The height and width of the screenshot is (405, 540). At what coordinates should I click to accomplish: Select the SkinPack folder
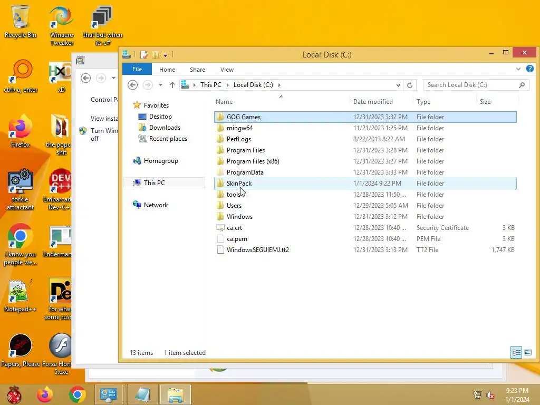[365, 184]
